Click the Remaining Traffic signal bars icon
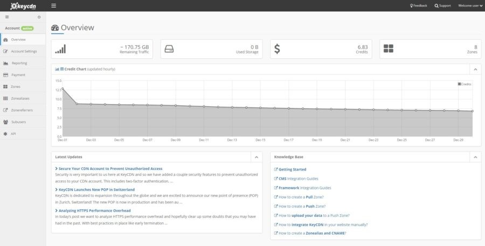 tap(60, 49)
